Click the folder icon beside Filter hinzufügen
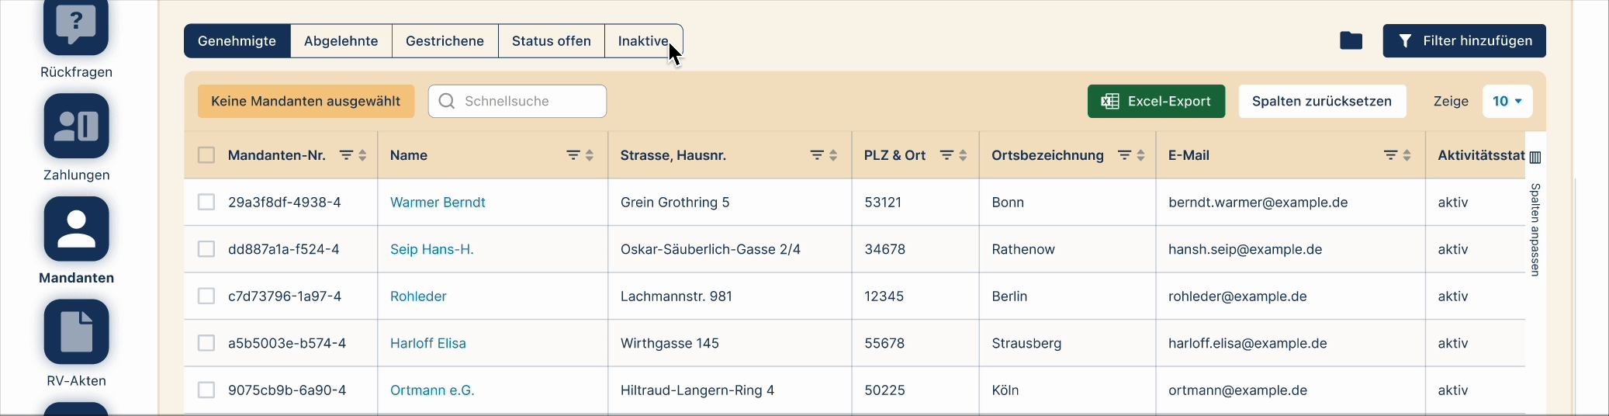This screenshot has height=416, width=1609. (x=1351, y=41)
